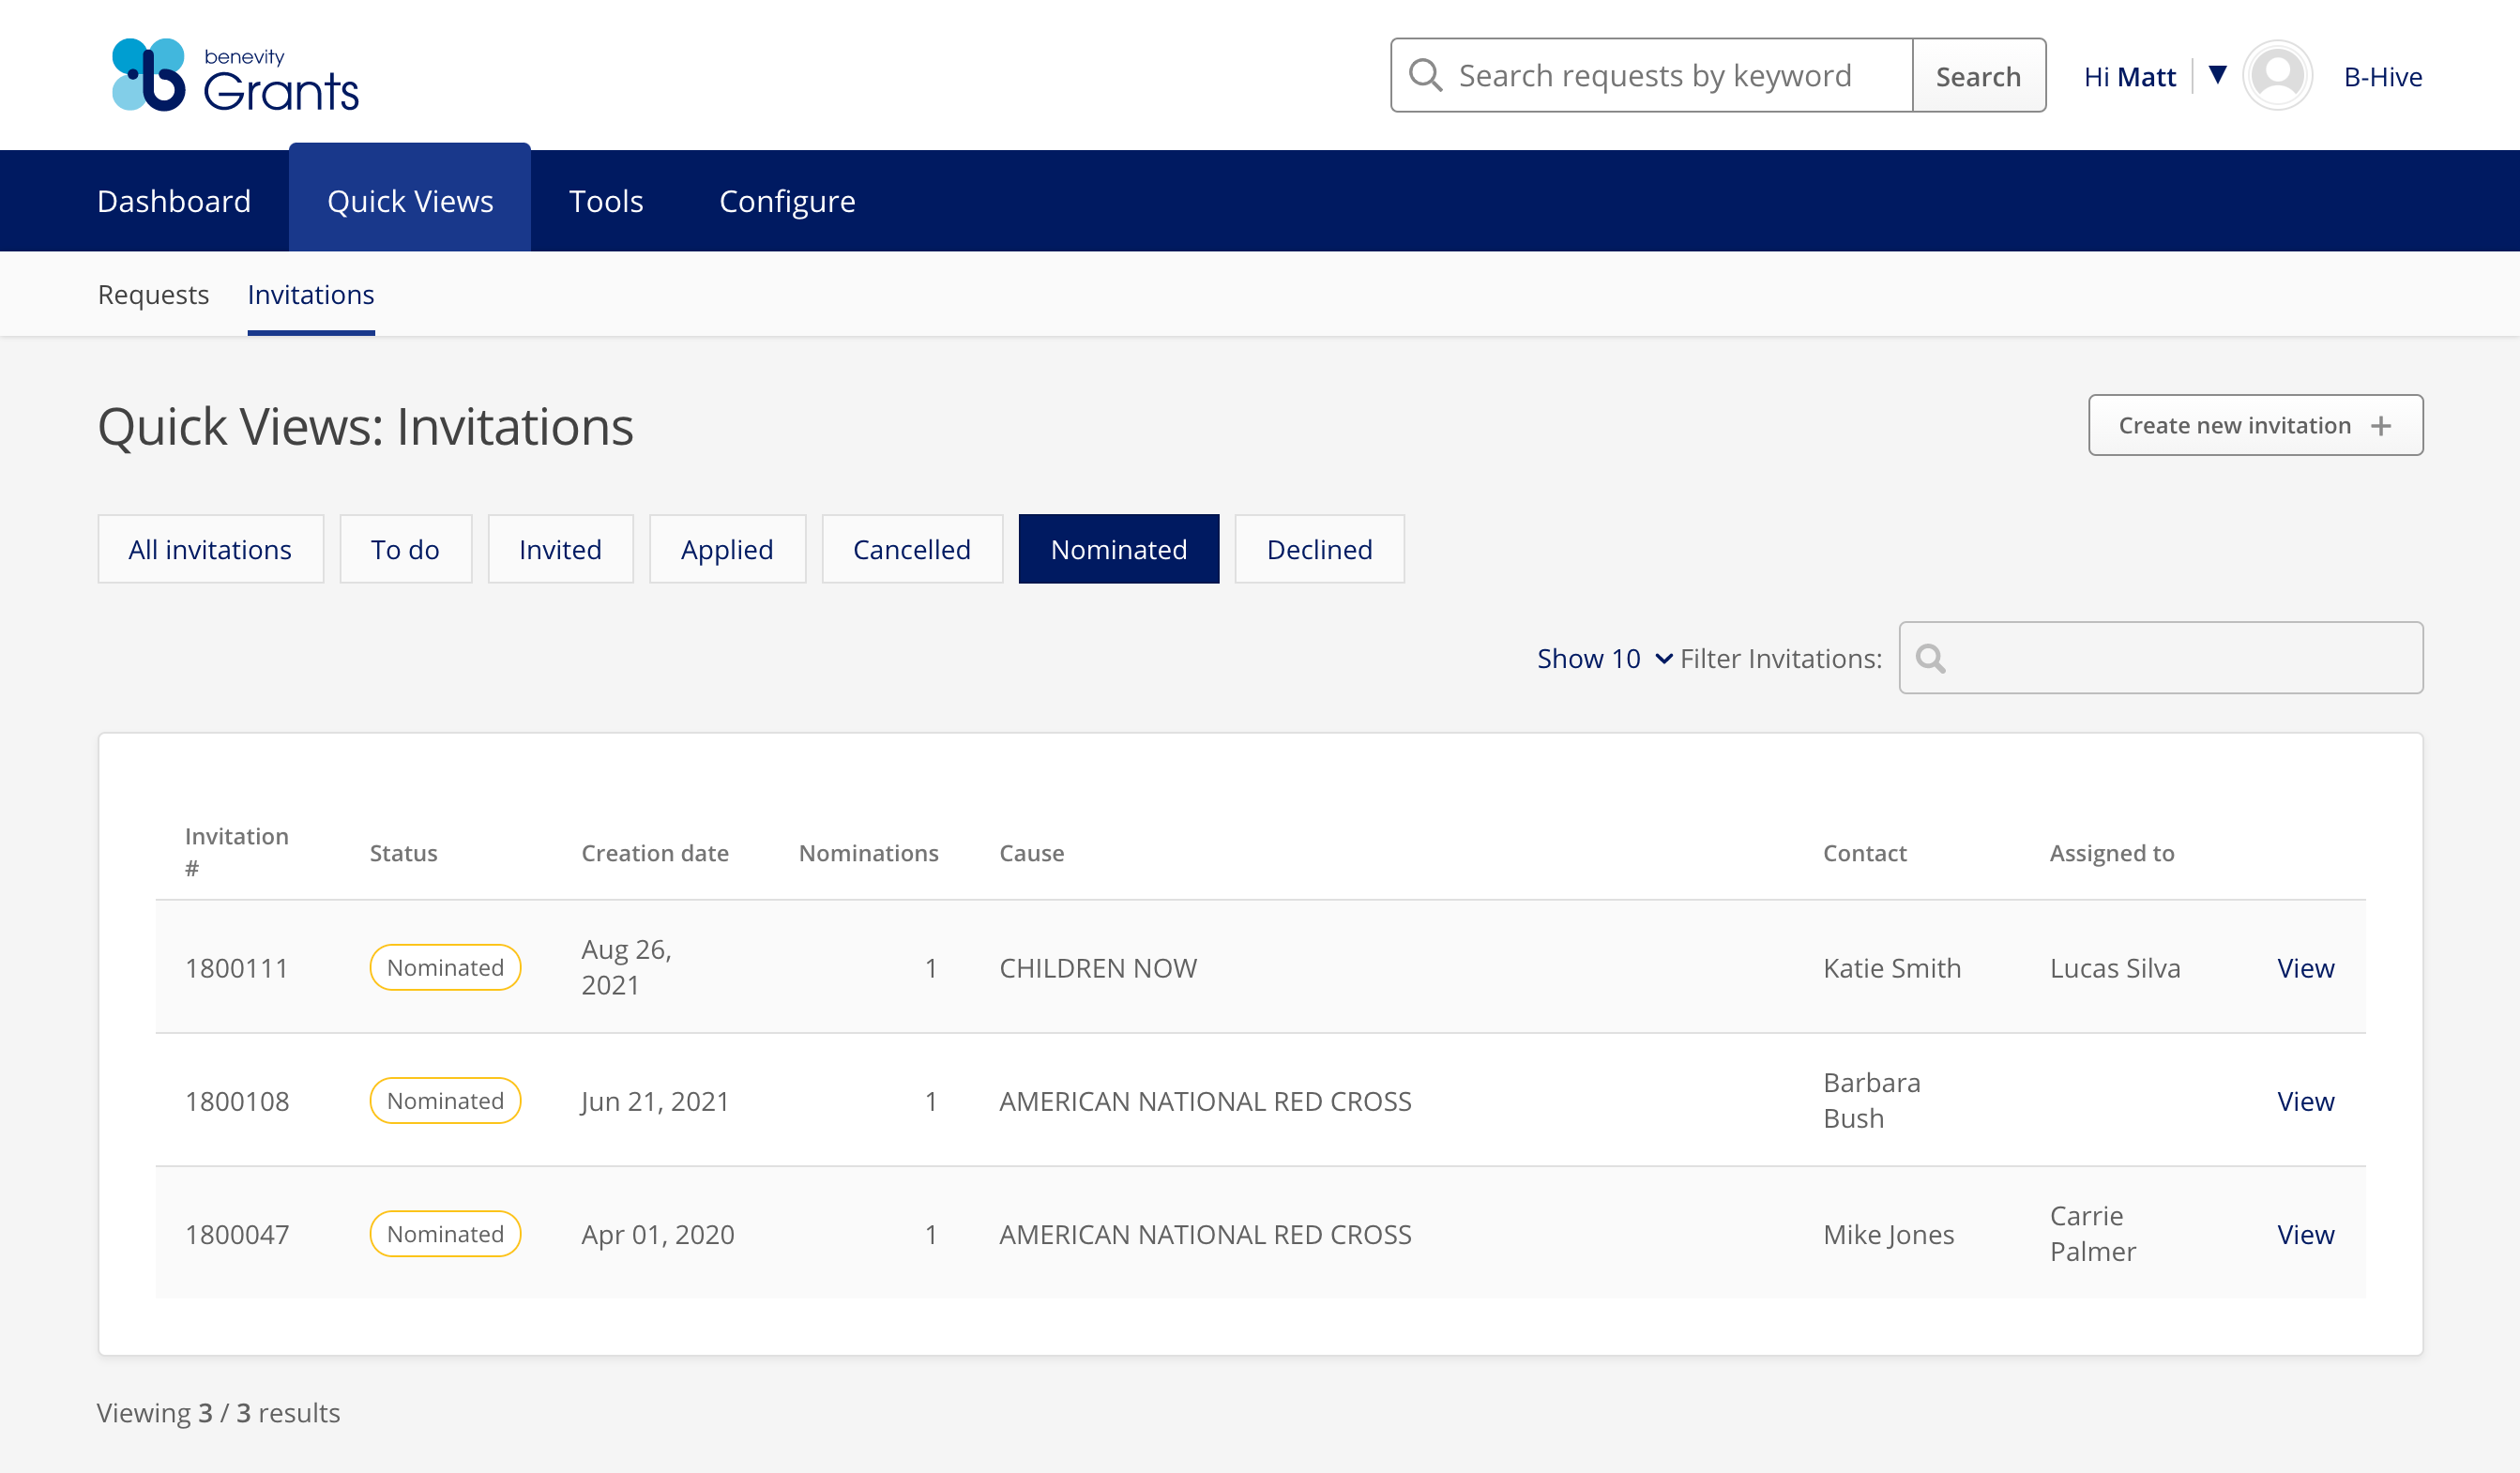Screen dimensions: 2520x1473
Task: Click the Search button
Action: [x=1978, y=75]
